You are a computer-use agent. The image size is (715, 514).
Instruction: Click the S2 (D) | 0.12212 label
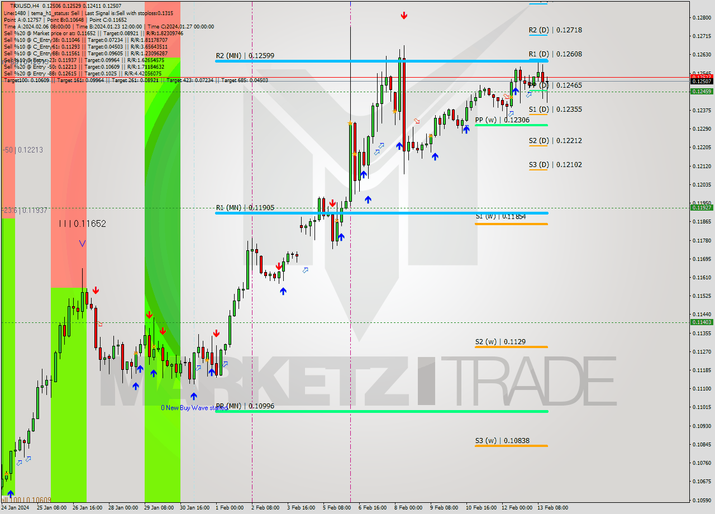555,141
